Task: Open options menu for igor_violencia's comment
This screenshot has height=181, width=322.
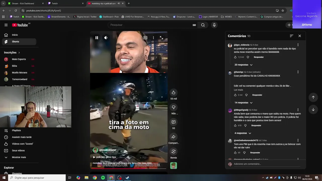Action: point(298,45)
